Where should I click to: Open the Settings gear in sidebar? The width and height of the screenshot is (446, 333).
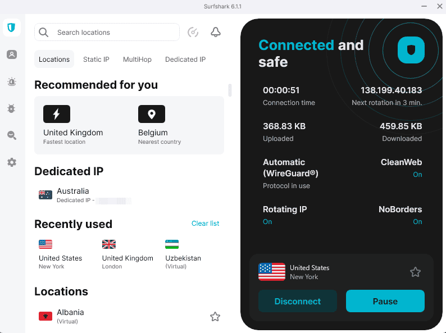click(x=12, y=162)
